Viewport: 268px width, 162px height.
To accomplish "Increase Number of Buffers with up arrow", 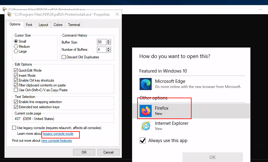I will pos(108,48).
